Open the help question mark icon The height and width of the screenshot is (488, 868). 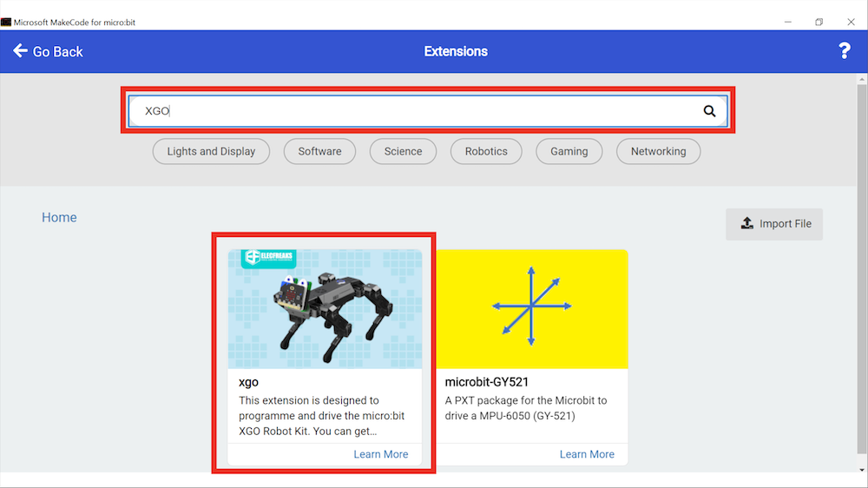[845, 51]
